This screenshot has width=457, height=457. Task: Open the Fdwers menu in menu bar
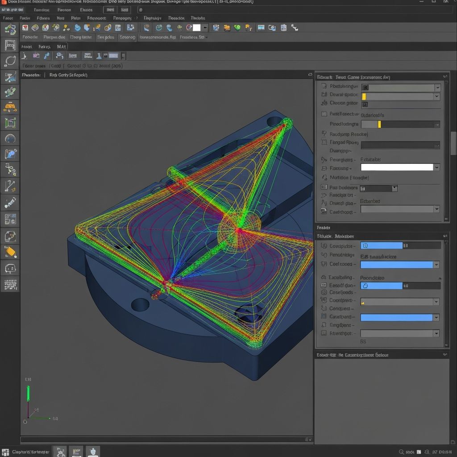(43, 18)
